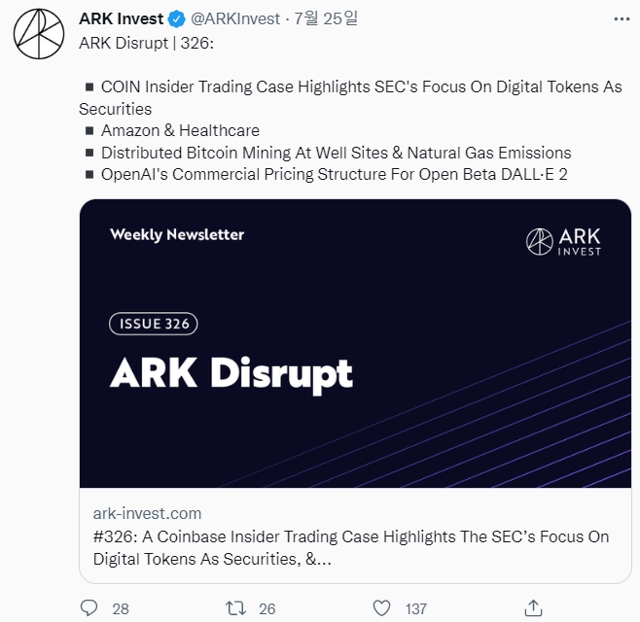This screenshot has height=622, width=640.
Task: Click the blue verified badge
Action: pos(176,18)
